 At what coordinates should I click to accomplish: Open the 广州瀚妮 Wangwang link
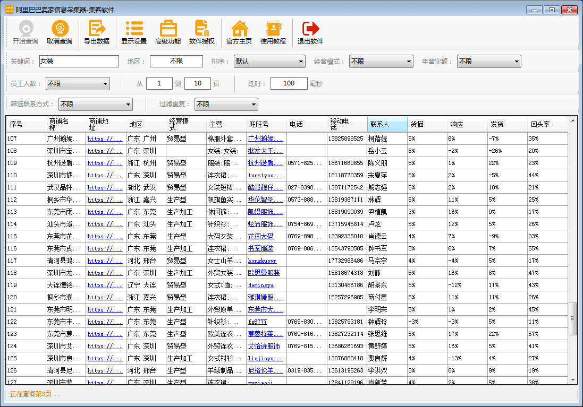[265, 138]
